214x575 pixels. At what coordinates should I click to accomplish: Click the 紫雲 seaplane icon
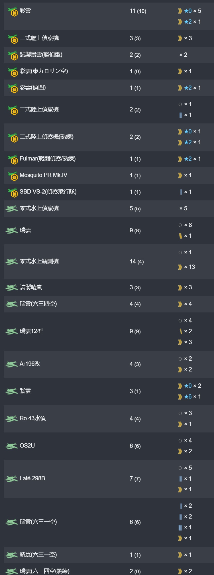11,391
